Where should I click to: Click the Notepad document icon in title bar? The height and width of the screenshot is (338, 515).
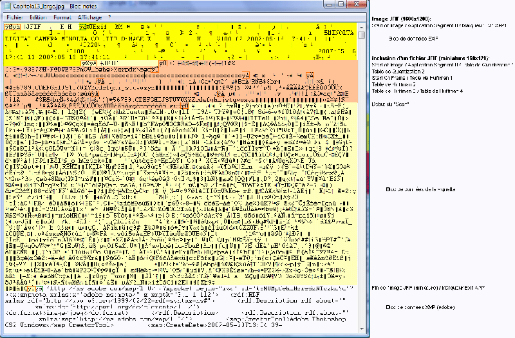pyautogui.click(x=7, y=6)
